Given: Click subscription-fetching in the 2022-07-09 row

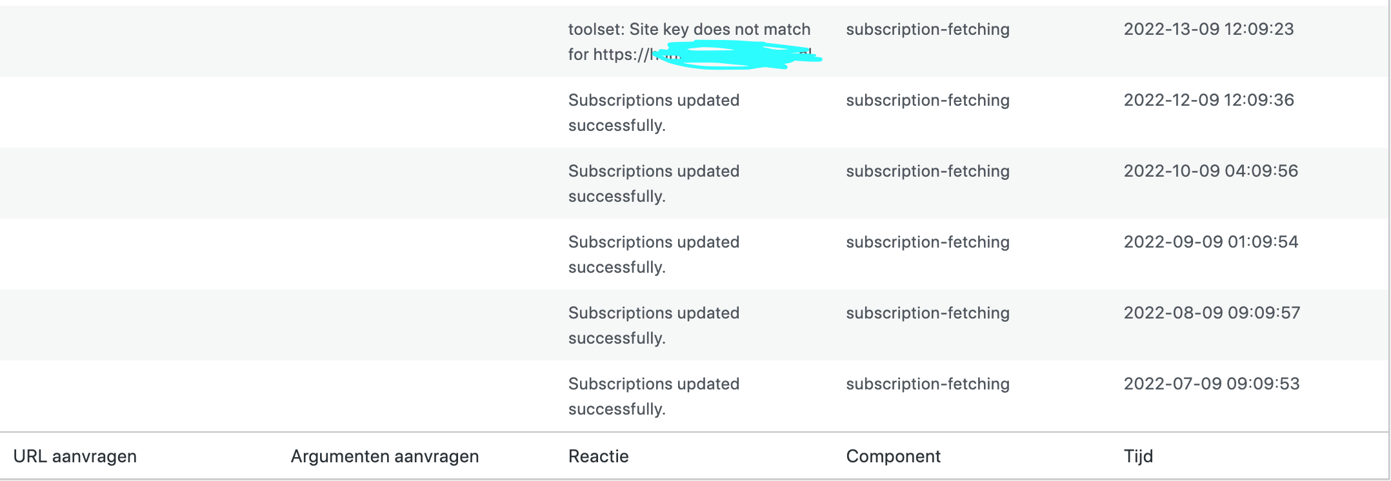Looking at the screenshot, I should pos(928,384).
